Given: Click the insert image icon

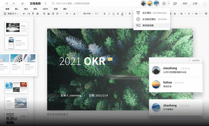Looking at the screenshot, I should 49,14.
